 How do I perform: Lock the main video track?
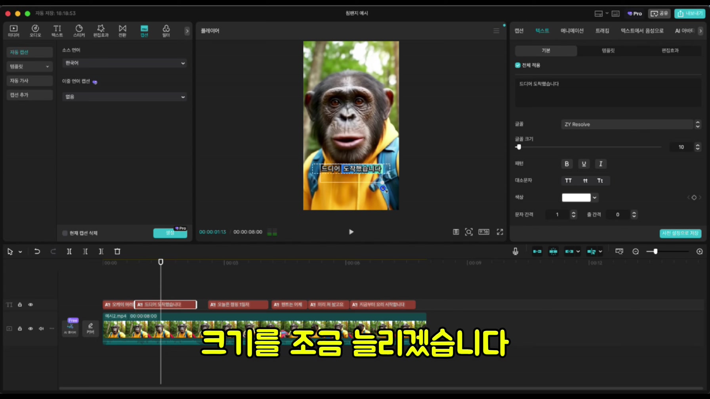click(20, 328)
